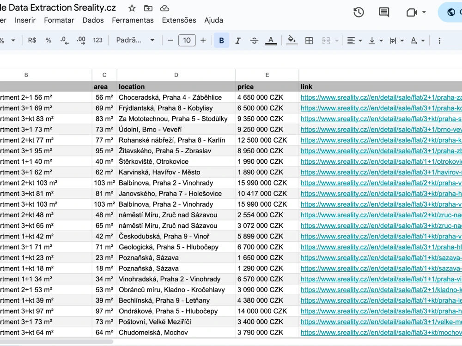Open the 123 number formats menu
462x346 pixels.
click(98, 40)
